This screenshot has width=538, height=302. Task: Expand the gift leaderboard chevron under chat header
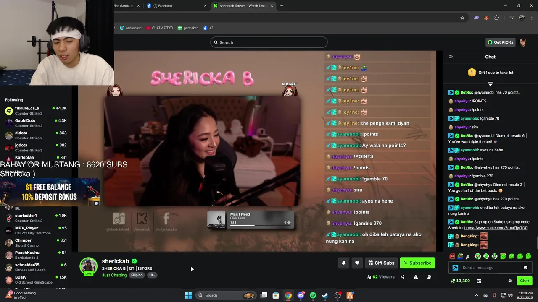(x=490, y=84)
